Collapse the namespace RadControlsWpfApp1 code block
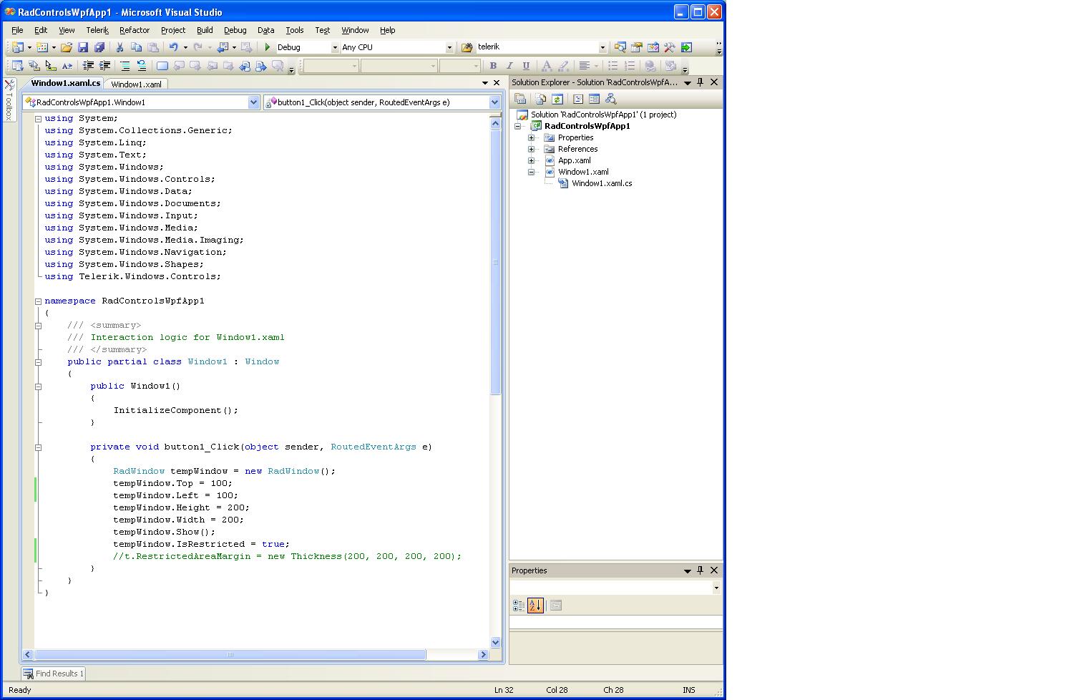1069x700 pixels. 39,301
